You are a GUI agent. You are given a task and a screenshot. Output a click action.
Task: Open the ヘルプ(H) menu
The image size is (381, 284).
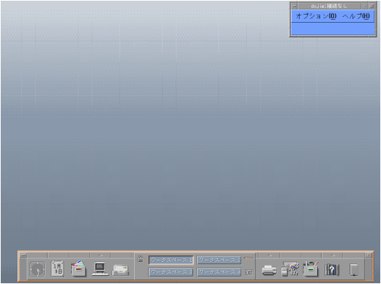[x=356, y=16]
